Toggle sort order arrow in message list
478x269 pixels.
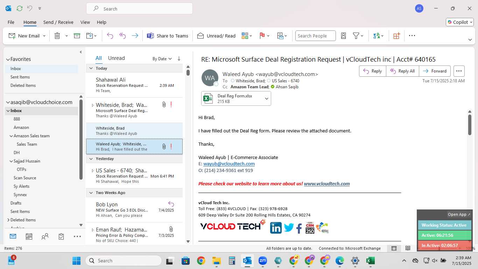[x=179, y=58]
